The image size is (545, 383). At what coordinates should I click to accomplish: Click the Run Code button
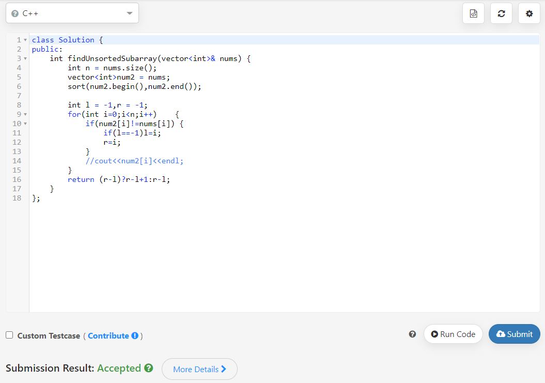pos(453,334)
